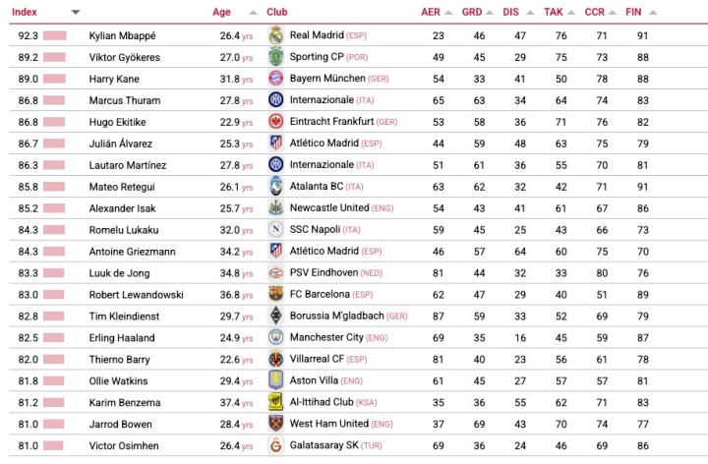Sort table by Club column header

point(277,13)
